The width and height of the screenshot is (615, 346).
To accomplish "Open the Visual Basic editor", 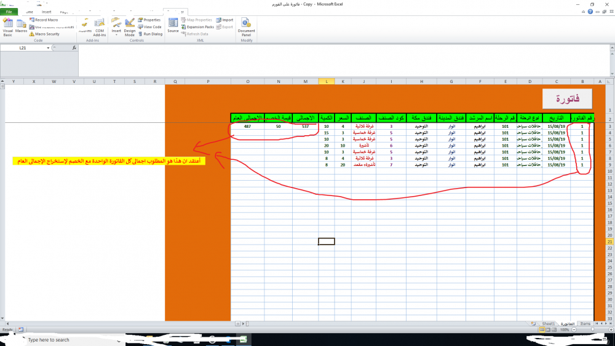I will [x=8, y=27].
